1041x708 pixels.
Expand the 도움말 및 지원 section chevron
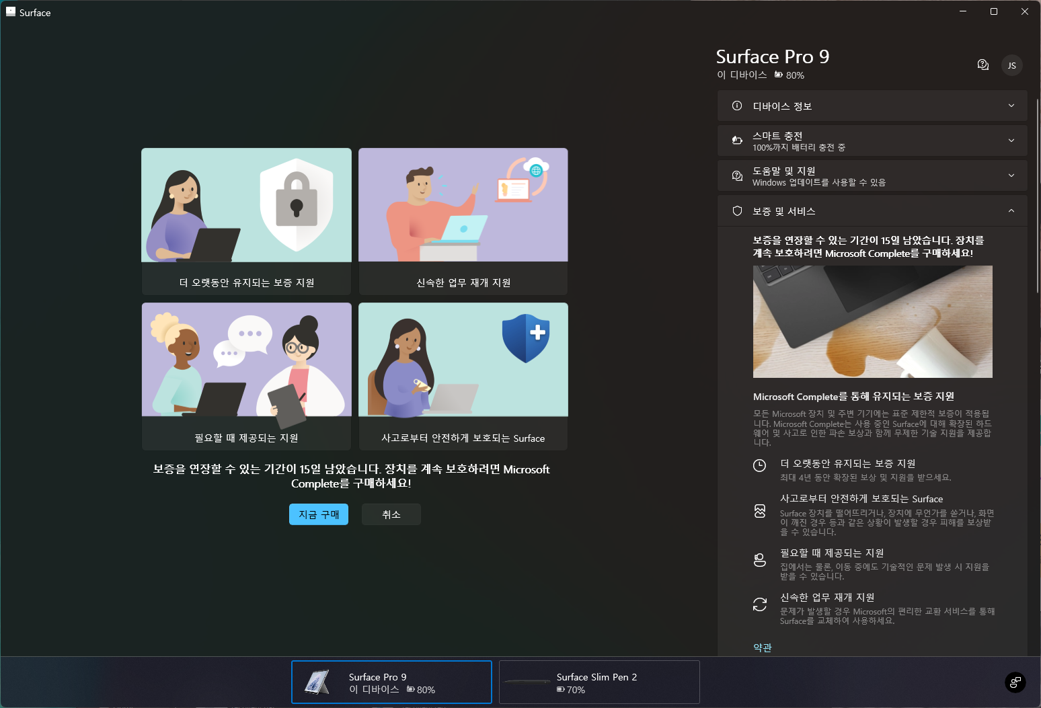[x=1011, y=175]
